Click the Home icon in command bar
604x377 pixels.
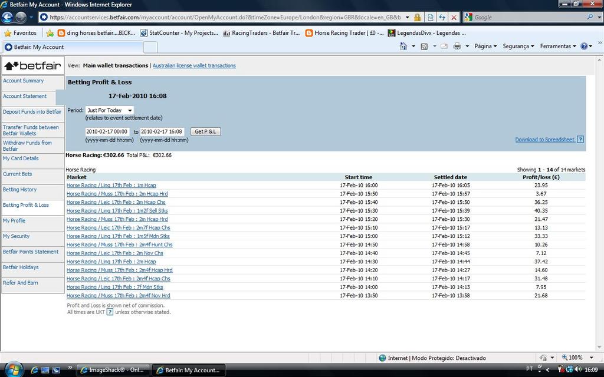click(403, 46)
